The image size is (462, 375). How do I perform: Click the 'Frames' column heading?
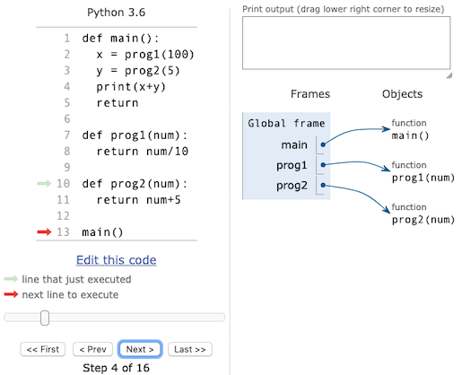pyautogui.click(x=310, y=94)
